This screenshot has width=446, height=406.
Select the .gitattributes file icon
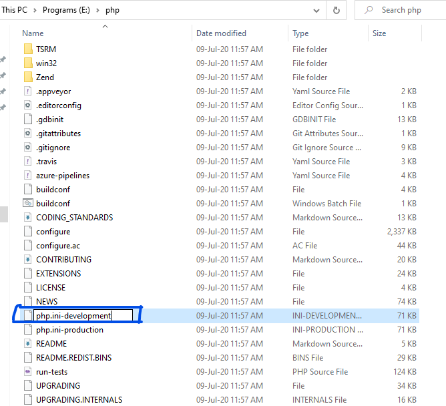pyautogui.click(x=28, y=133)
